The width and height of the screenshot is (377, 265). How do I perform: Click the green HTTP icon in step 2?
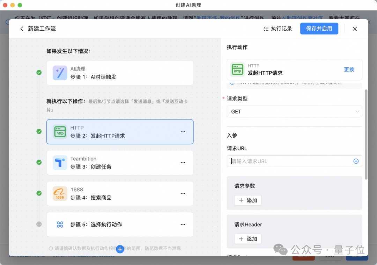click(60, 132)
